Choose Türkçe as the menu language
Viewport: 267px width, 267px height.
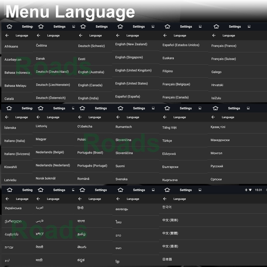tap(167, 141)
